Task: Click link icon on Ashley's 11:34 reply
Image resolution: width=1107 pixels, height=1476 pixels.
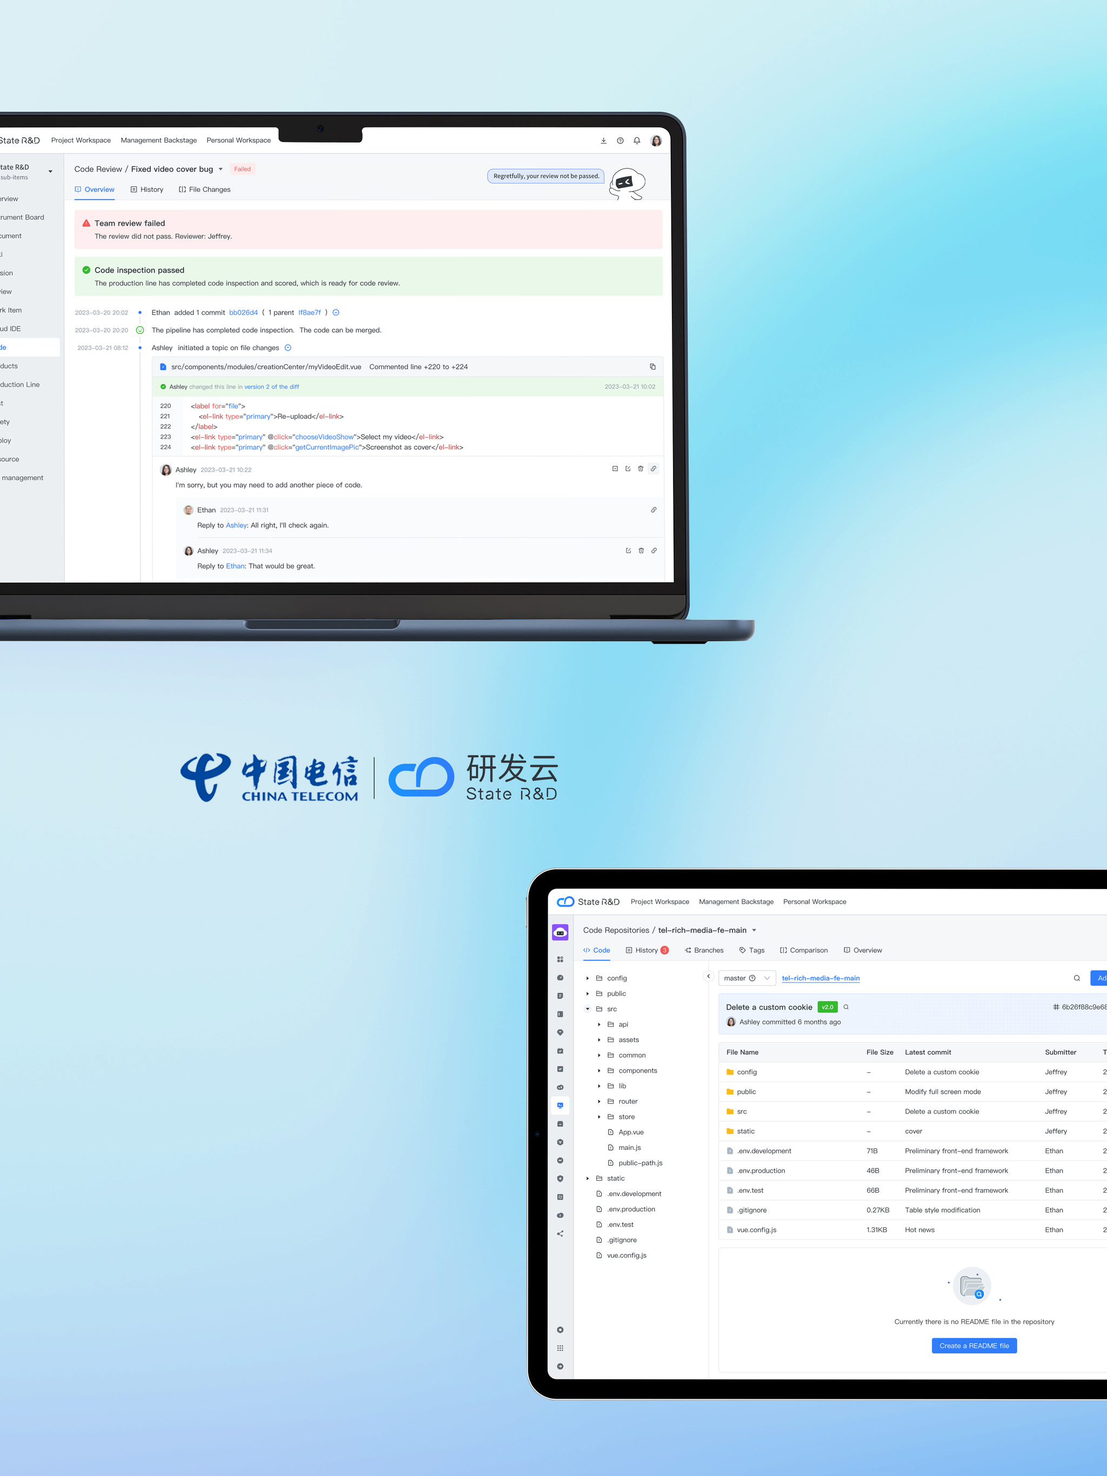Action: [654, 551]
